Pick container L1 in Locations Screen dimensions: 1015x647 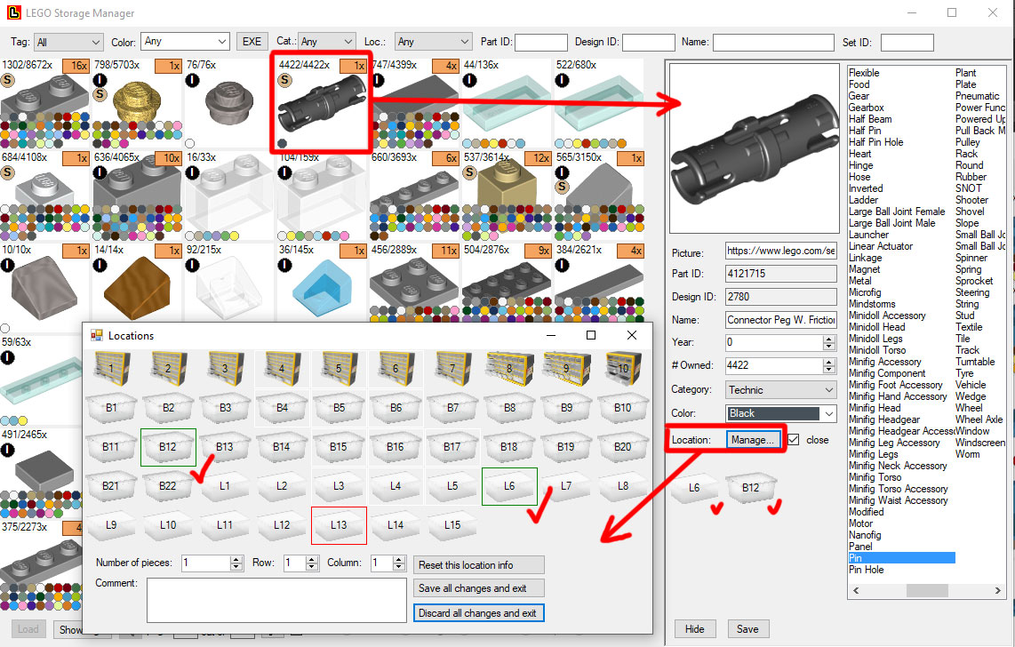(225, 485)
